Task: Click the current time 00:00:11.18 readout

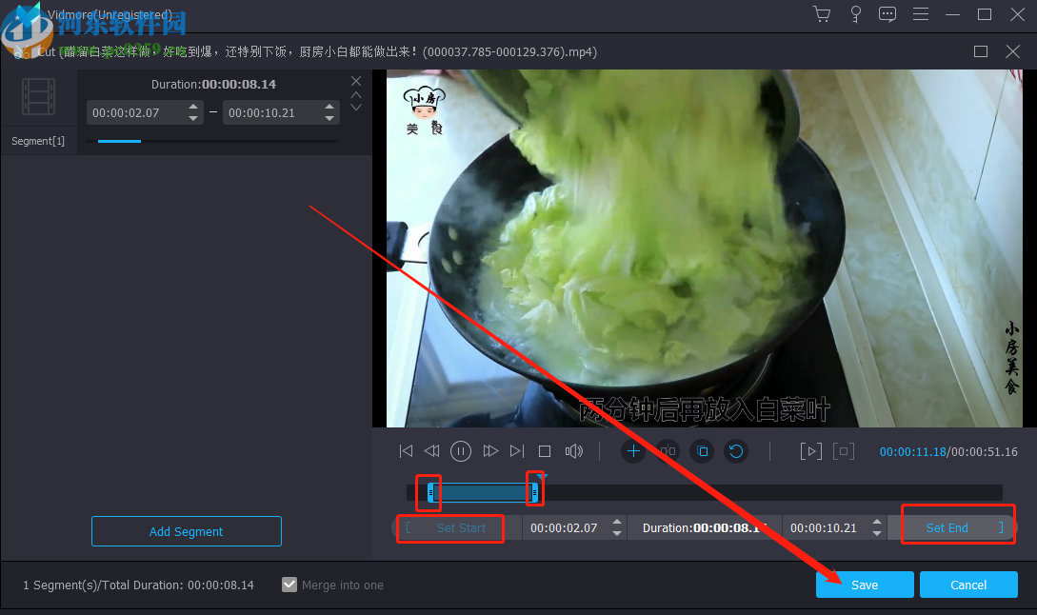Action: click(x=912, y=451)
